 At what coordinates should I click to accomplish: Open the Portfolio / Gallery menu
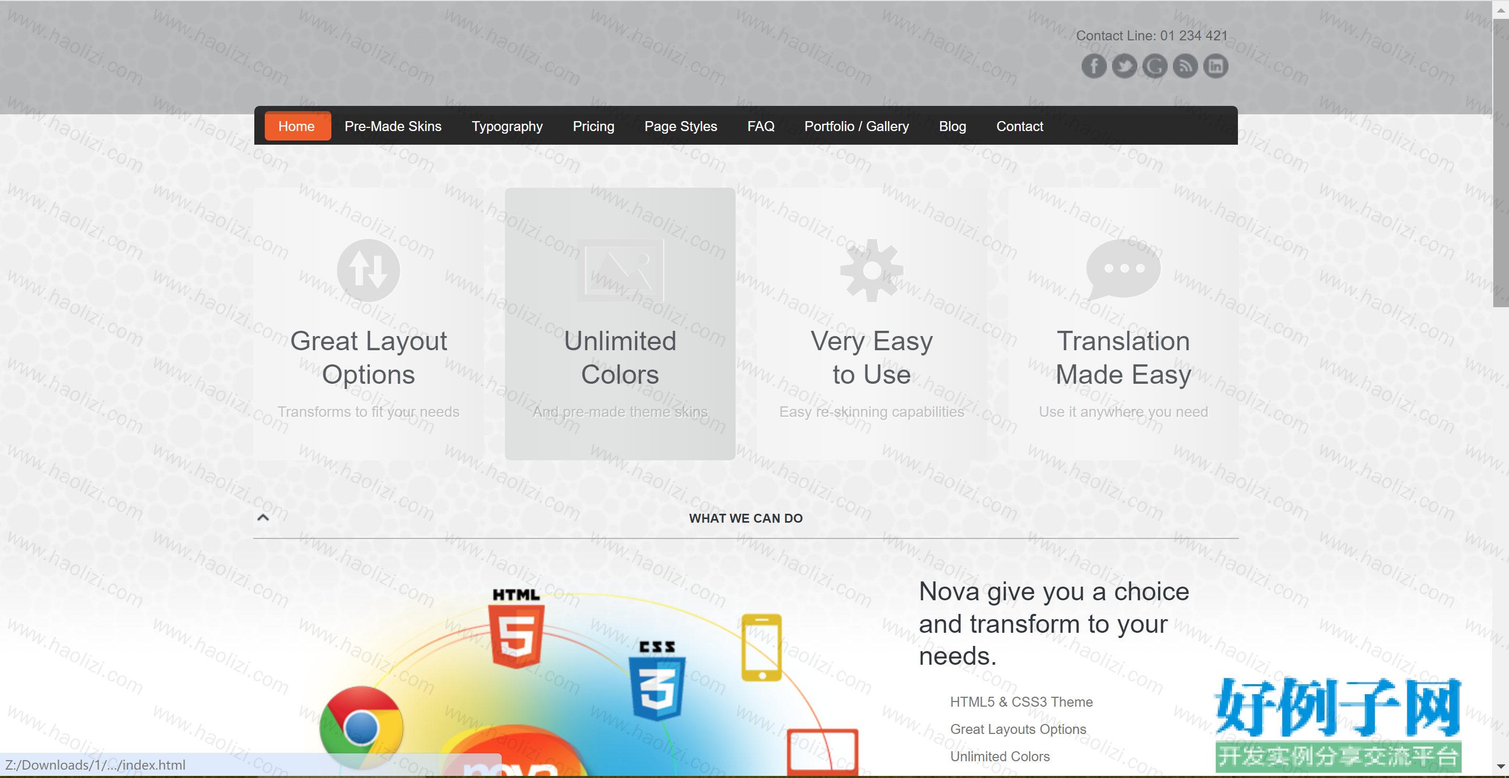[856, 126]
